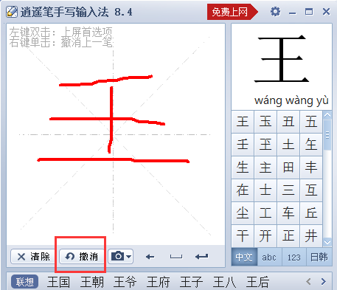Select candidate character 尘
Viewport: 337px width, 290px height.
coord(243,213)
